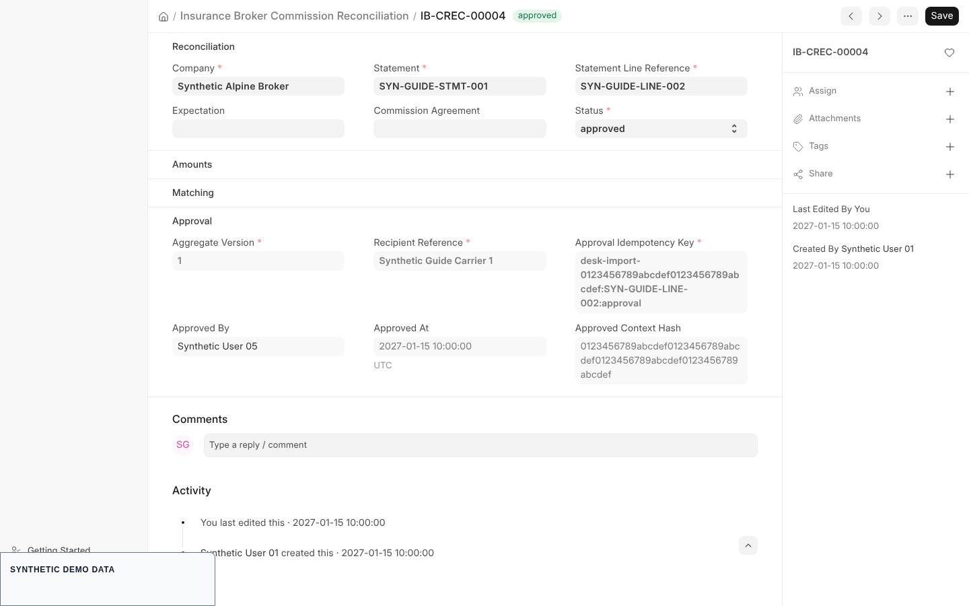Click the Recipient Reference field
The width and height of the screenshot is (969, 606).
(x=460, y=261)
